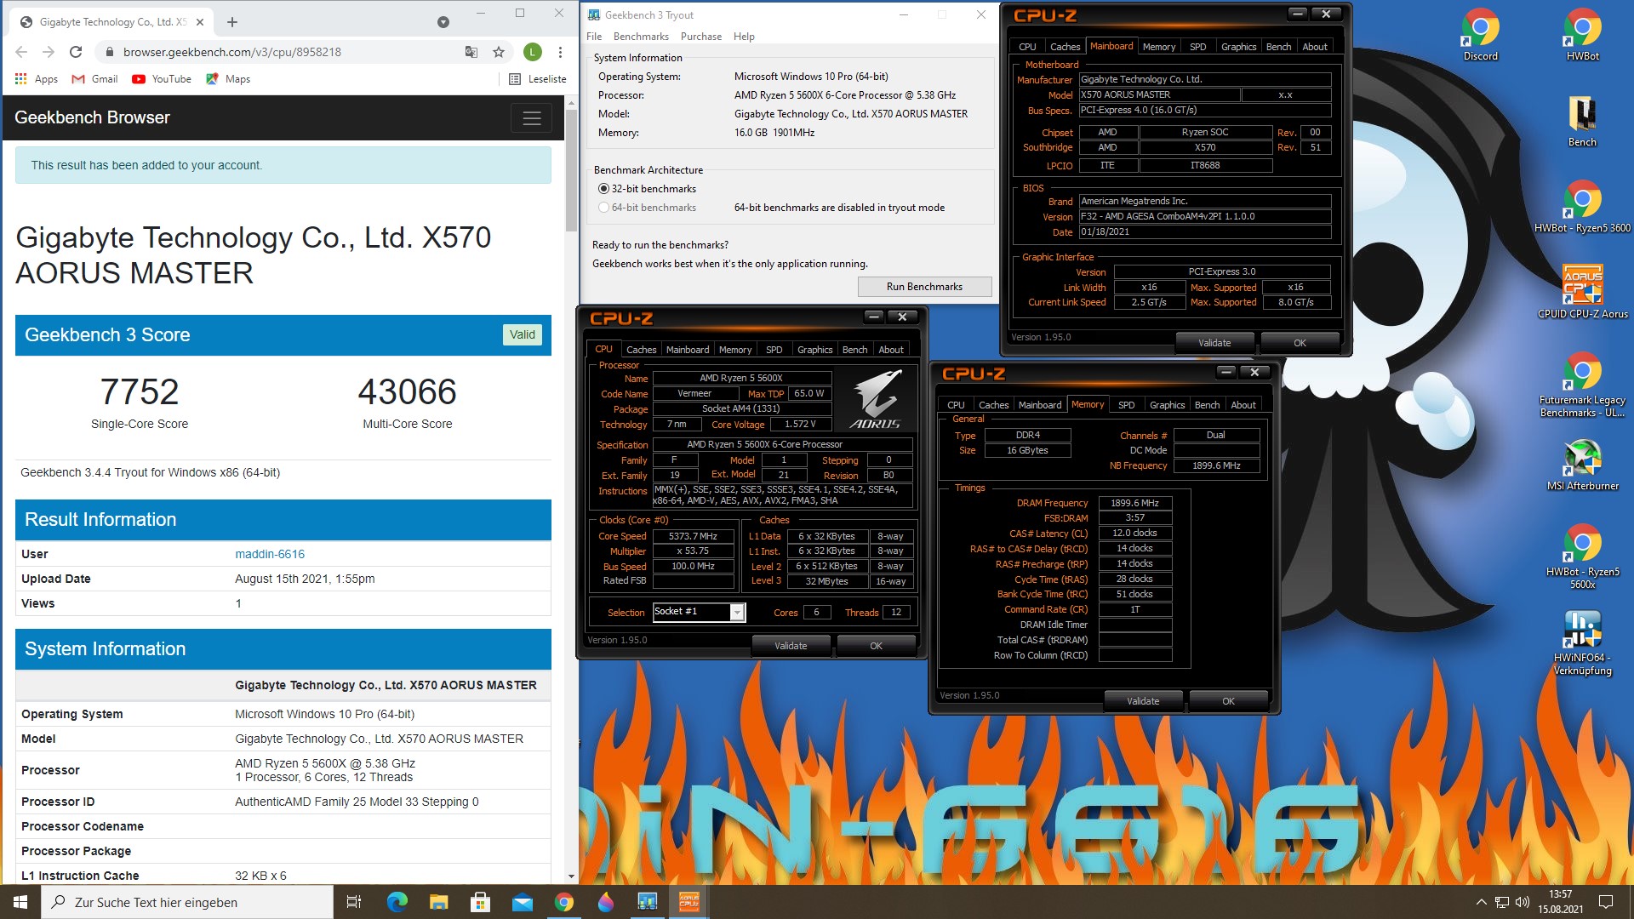
Task: Switch to Caches tab in CPU-Z CPU window
Action: coord(641,350)
